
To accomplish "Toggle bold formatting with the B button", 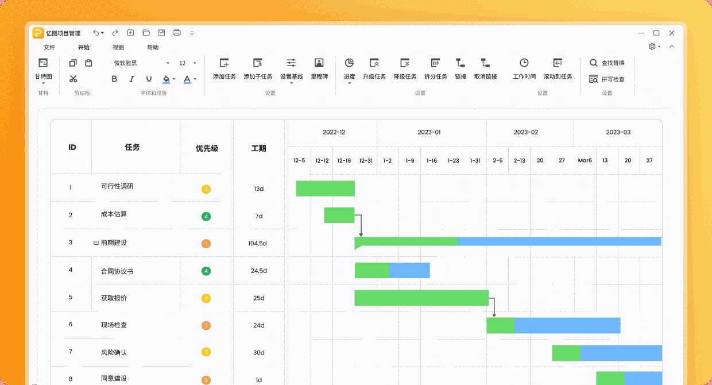I will (114, 79).
